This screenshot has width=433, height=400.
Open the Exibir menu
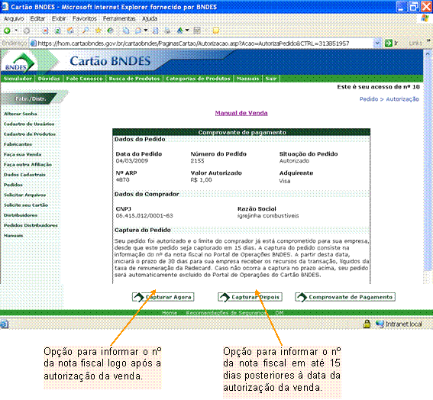[x=59, y=19]
